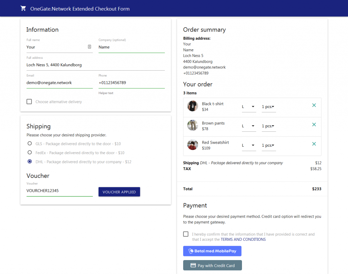Viewport: 348px width, 274px height.
Task: Open the size dropdown for Red Sweatshirt
Action: (x=248, y=145)
